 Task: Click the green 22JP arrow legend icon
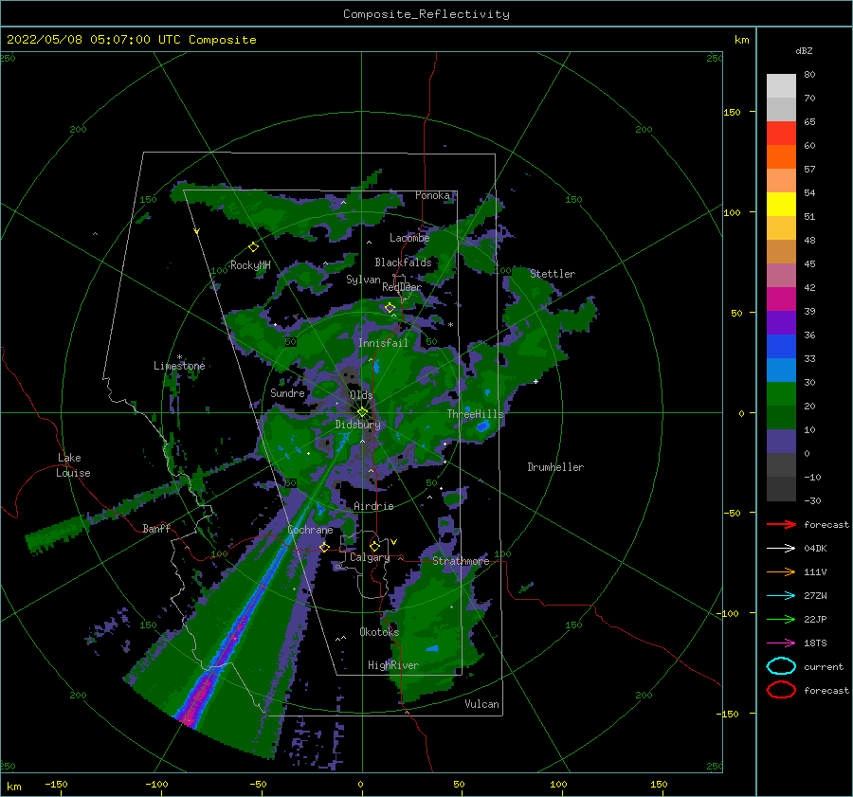coord(781,619)
